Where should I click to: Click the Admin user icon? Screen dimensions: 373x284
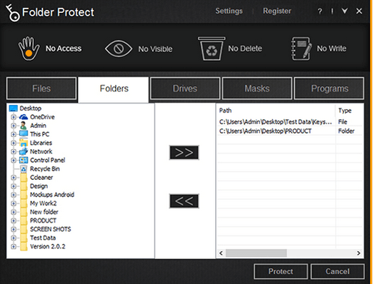(24, 126)
